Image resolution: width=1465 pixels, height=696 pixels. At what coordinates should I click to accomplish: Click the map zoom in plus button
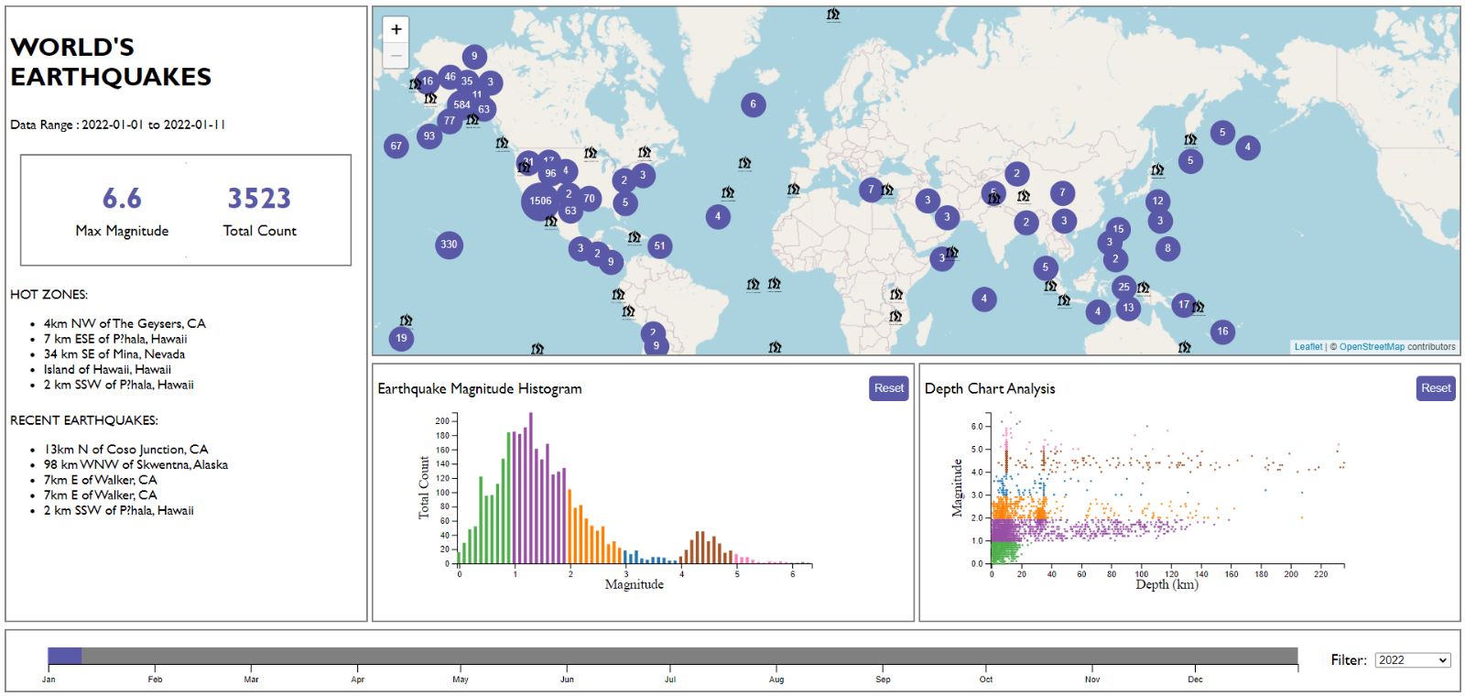(x=396, y=29)
